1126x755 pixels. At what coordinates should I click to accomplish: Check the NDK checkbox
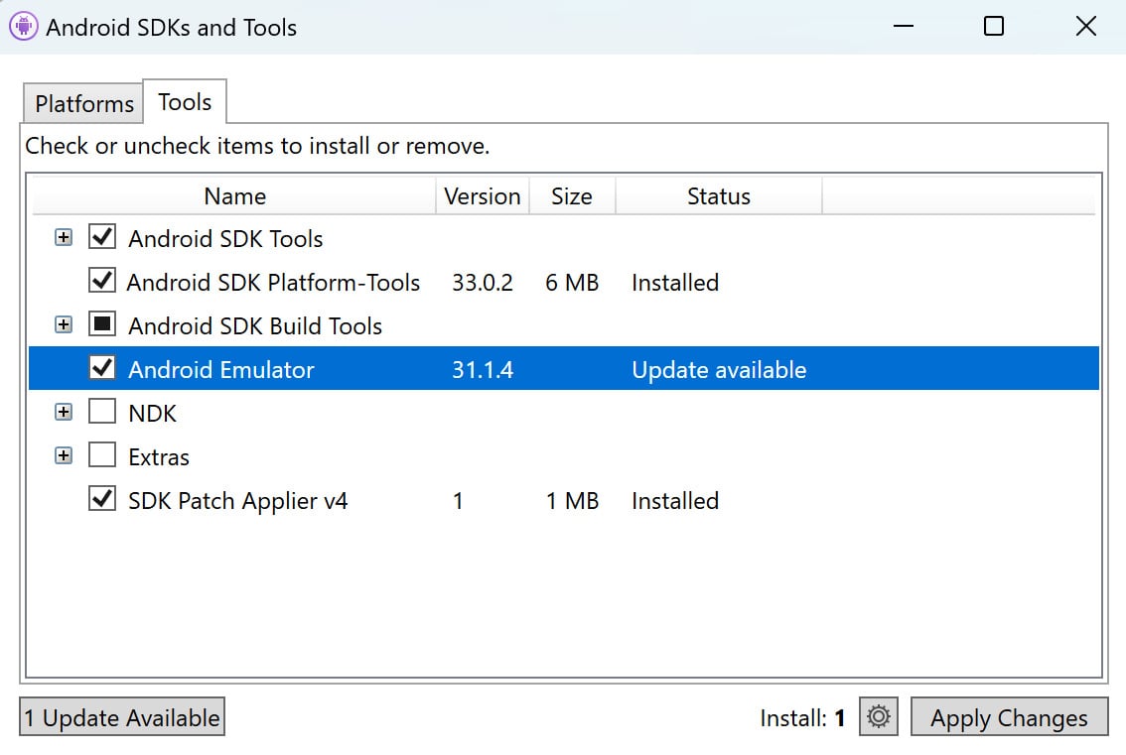tap(102, 412)
